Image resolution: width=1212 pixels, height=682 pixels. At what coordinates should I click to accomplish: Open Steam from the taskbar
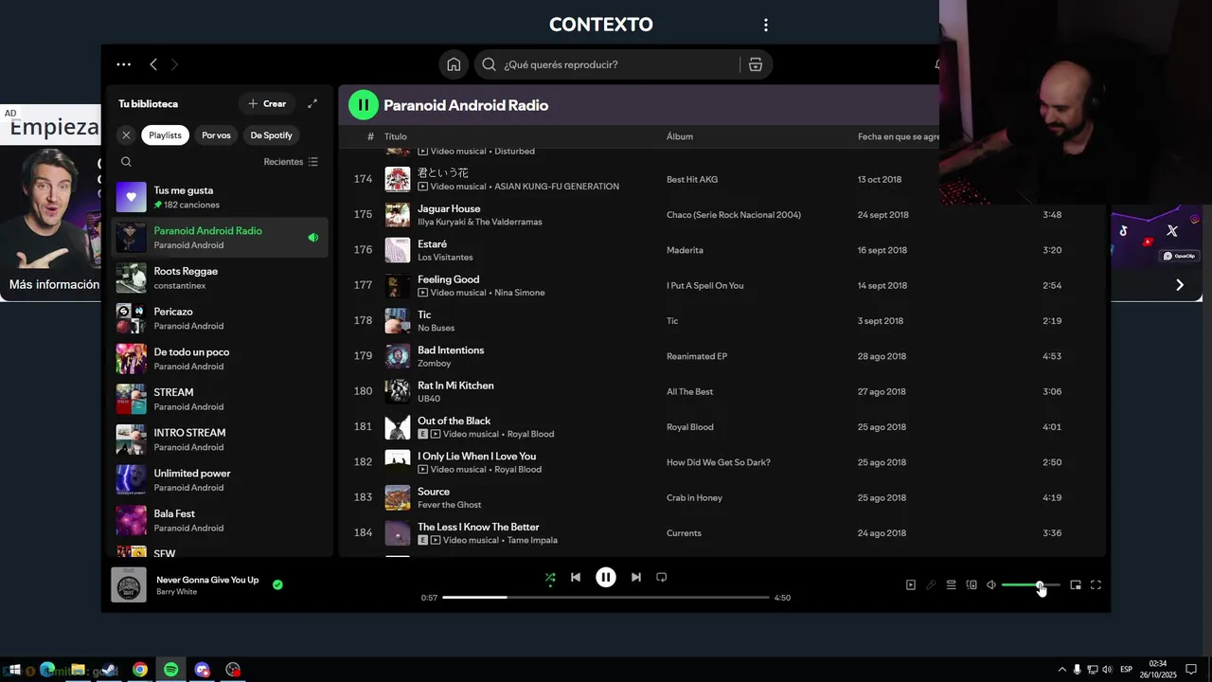click(109, 670)
